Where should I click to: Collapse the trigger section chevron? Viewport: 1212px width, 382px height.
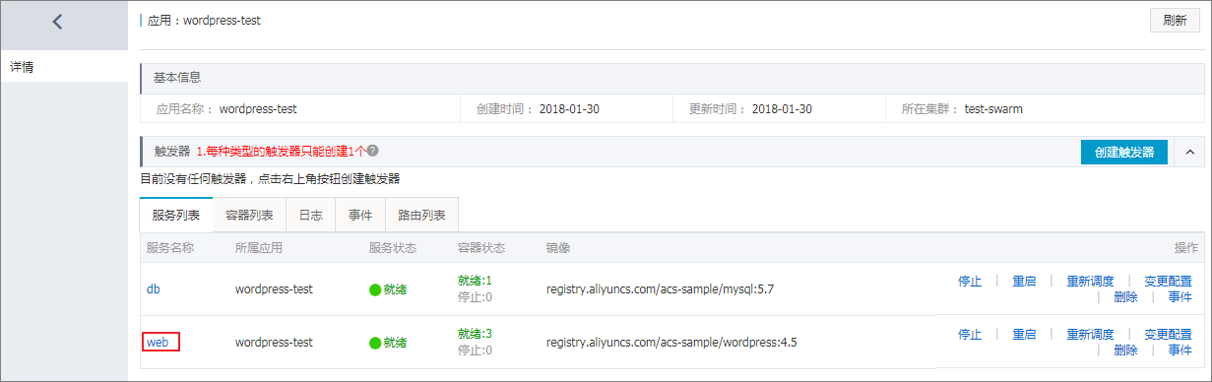pos(1189,152)
